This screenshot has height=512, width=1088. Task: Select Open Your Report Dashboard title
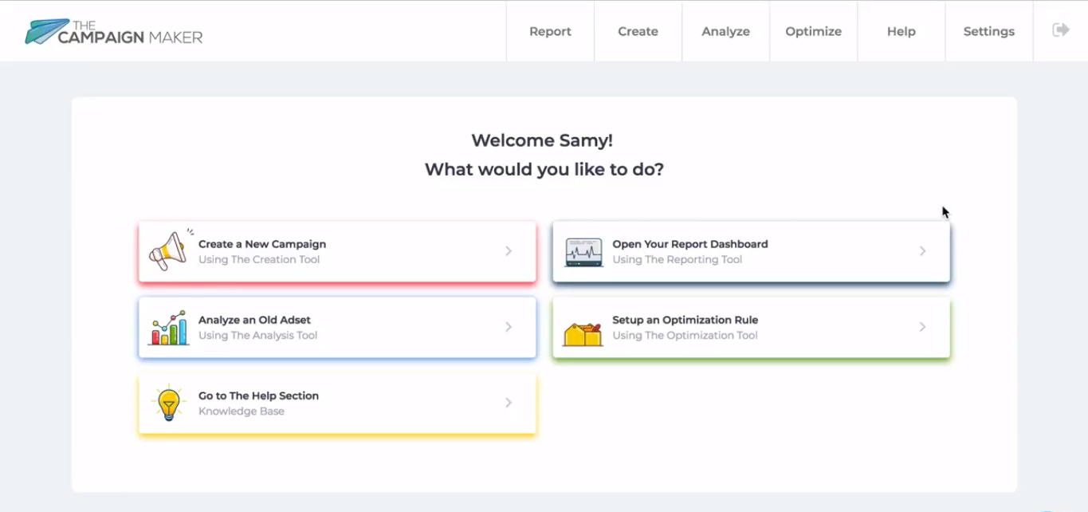(690, 244)
